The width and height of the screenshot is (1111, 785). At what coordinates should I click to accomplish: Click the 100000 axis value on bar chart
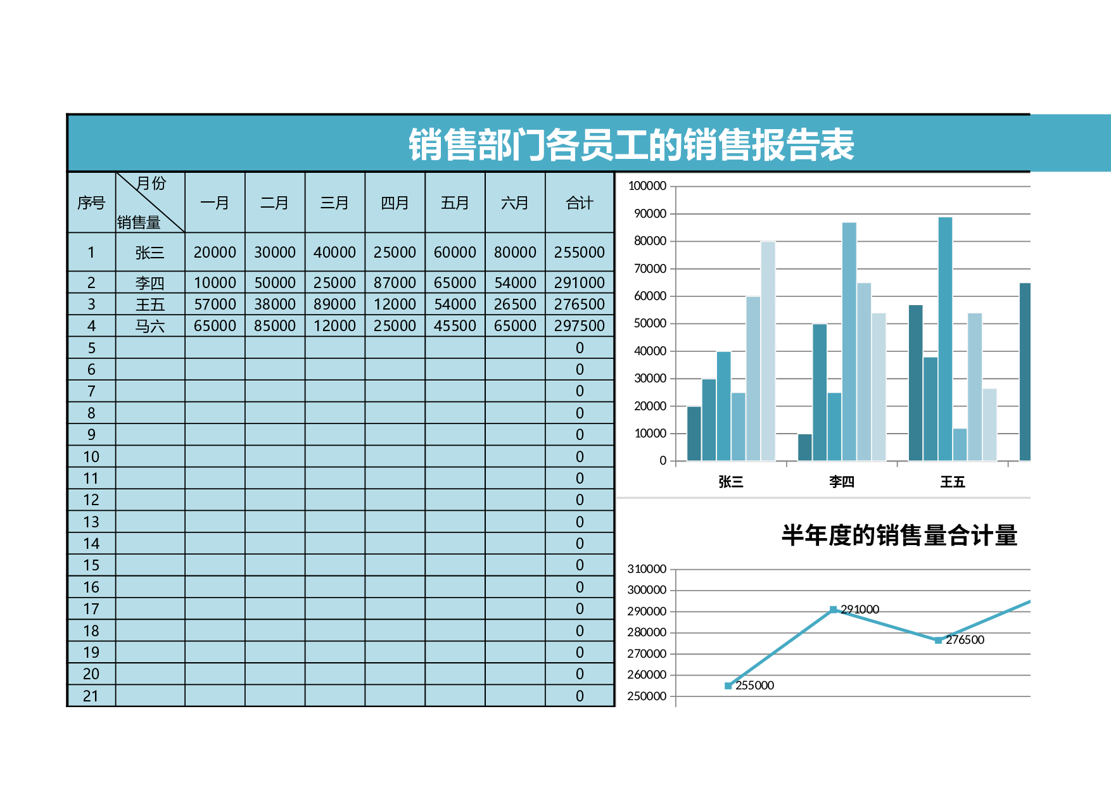tap(647, 186)
